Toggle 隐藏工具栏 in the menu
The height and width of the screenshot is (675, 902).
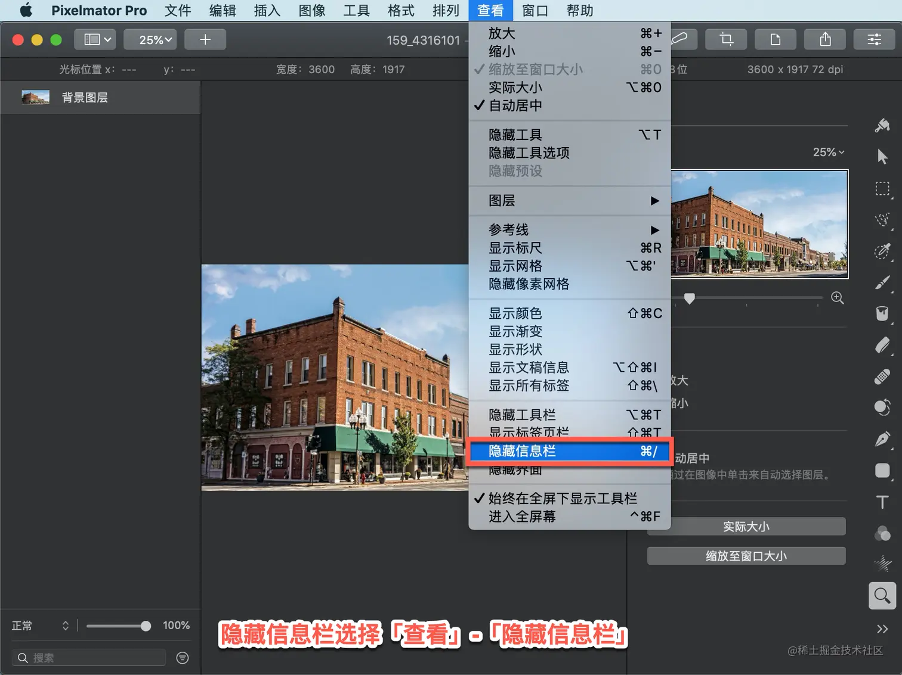tap(570, 415)
